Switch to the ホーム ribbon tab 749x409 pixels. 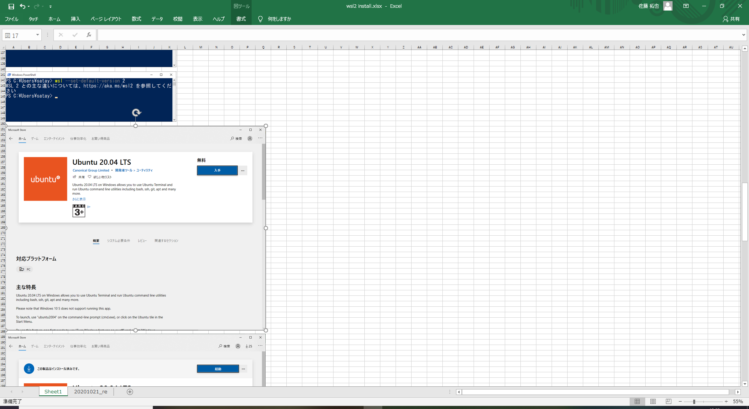point(54,19)
